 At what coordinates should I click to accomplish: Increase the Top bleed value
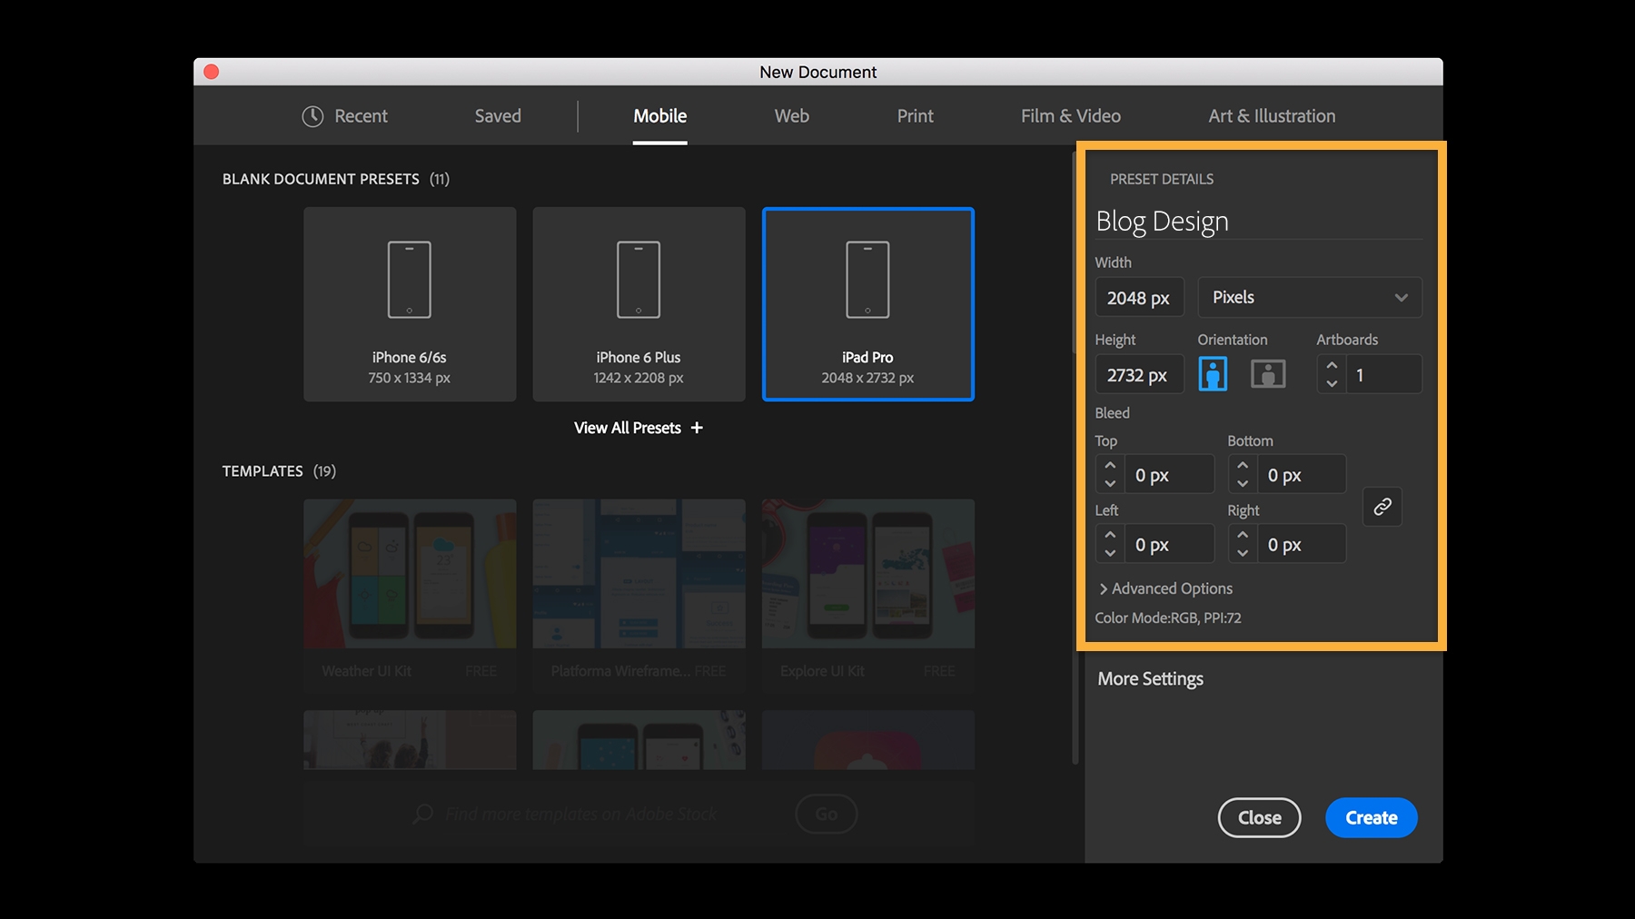pyautogui.click(x=1109, y=466)
